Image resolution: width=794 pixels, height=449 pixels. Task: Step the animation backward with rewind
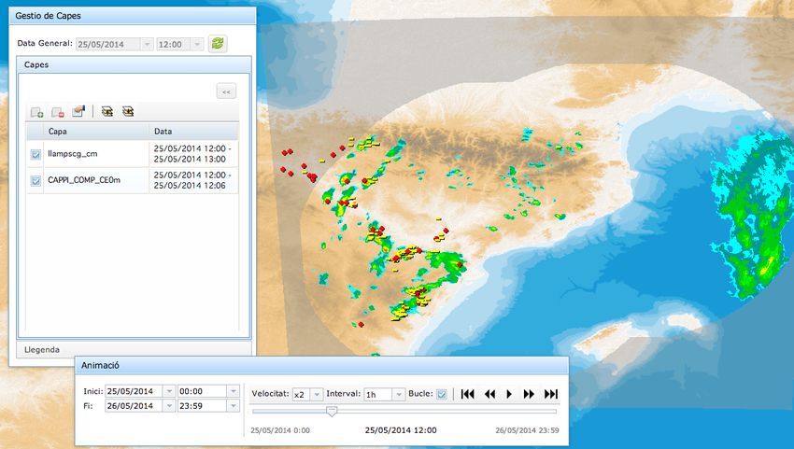pyautogui.click(x=489, y=394)
